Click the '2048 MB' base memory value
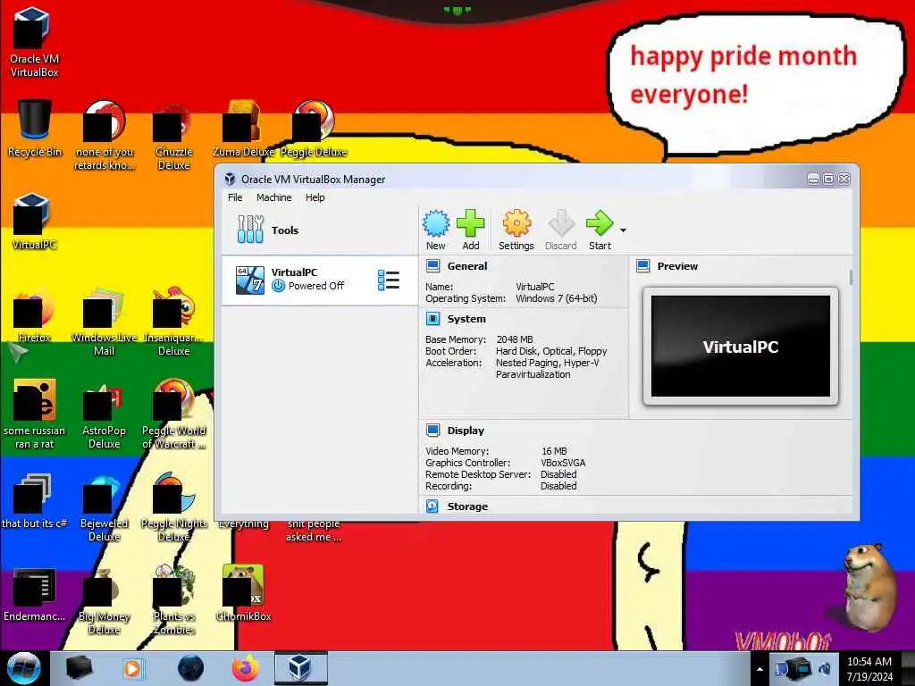The width and height of the screenshot is (915, 686). tap(515, 339)
